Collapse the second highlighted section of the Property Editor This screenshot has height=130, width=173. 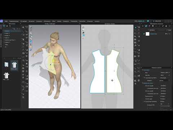point(143,83)
